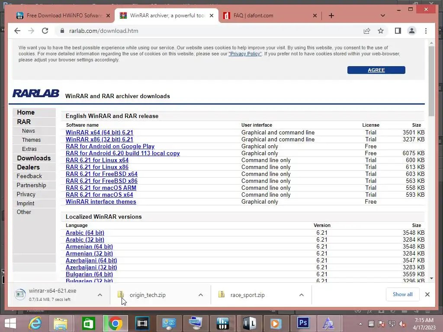This screenshot has width=443, height=332.
Task: Open Feedback in the sidebar
Action: click(29, 176)
